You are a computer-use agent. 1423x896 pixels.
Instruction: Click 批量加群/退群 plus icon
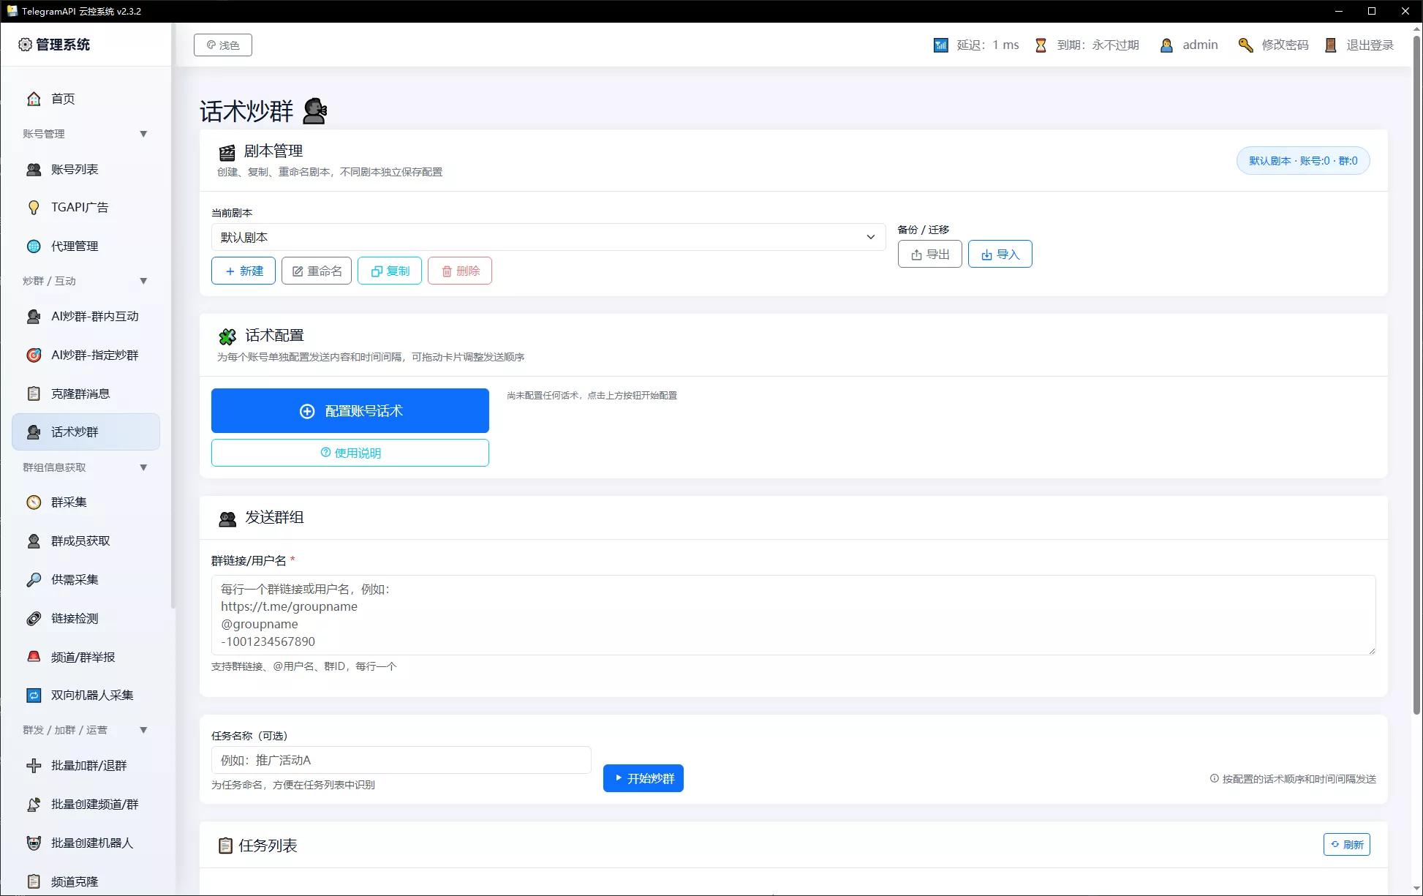point(34,766)
